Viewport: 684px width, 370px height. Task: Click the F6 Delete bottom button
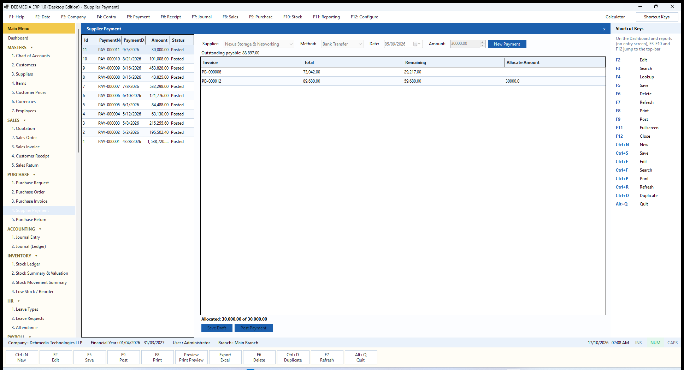tap(259, 357)
